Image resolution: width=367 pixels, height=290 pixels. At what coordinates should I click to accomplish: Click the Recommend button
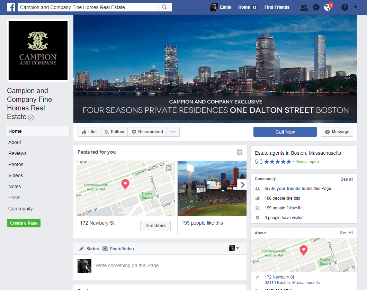(147, 132)
